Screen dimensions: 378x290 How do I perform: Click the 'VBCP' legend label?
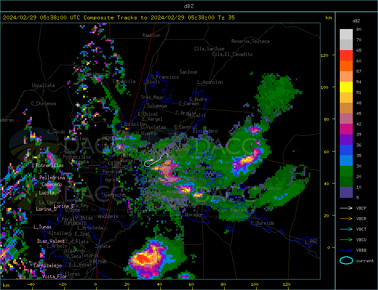click(361, 208)
